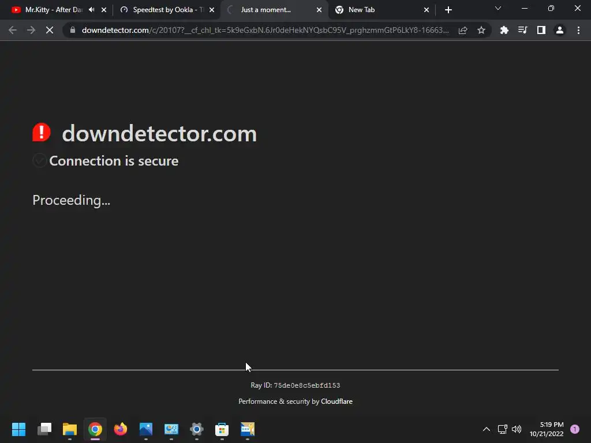
Task: Expand the tab search dropdown chevron
Action: tap(498, 8)
